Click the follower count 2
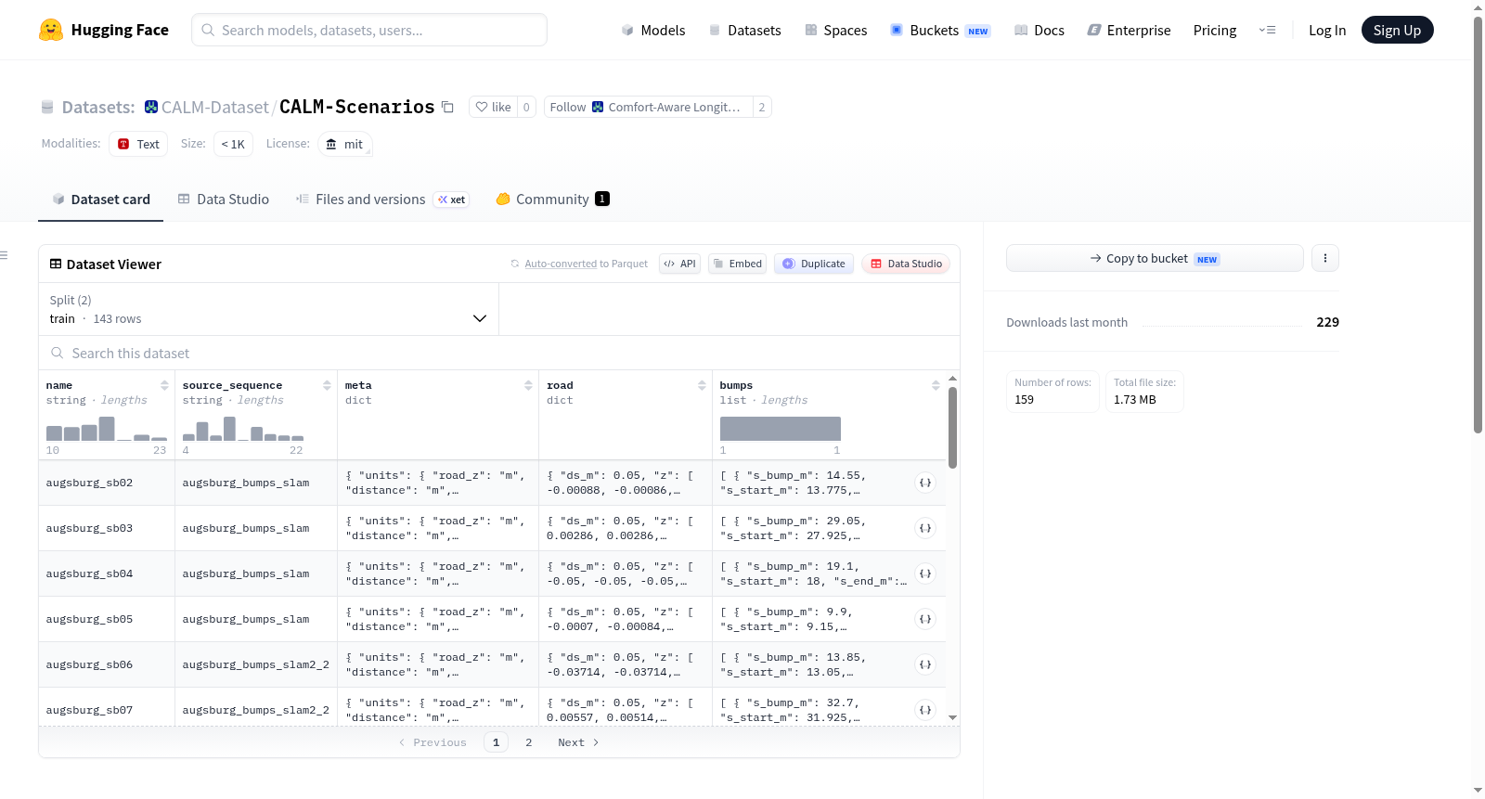The height and width of the screenshot is (799, 1485). [762, 107]
